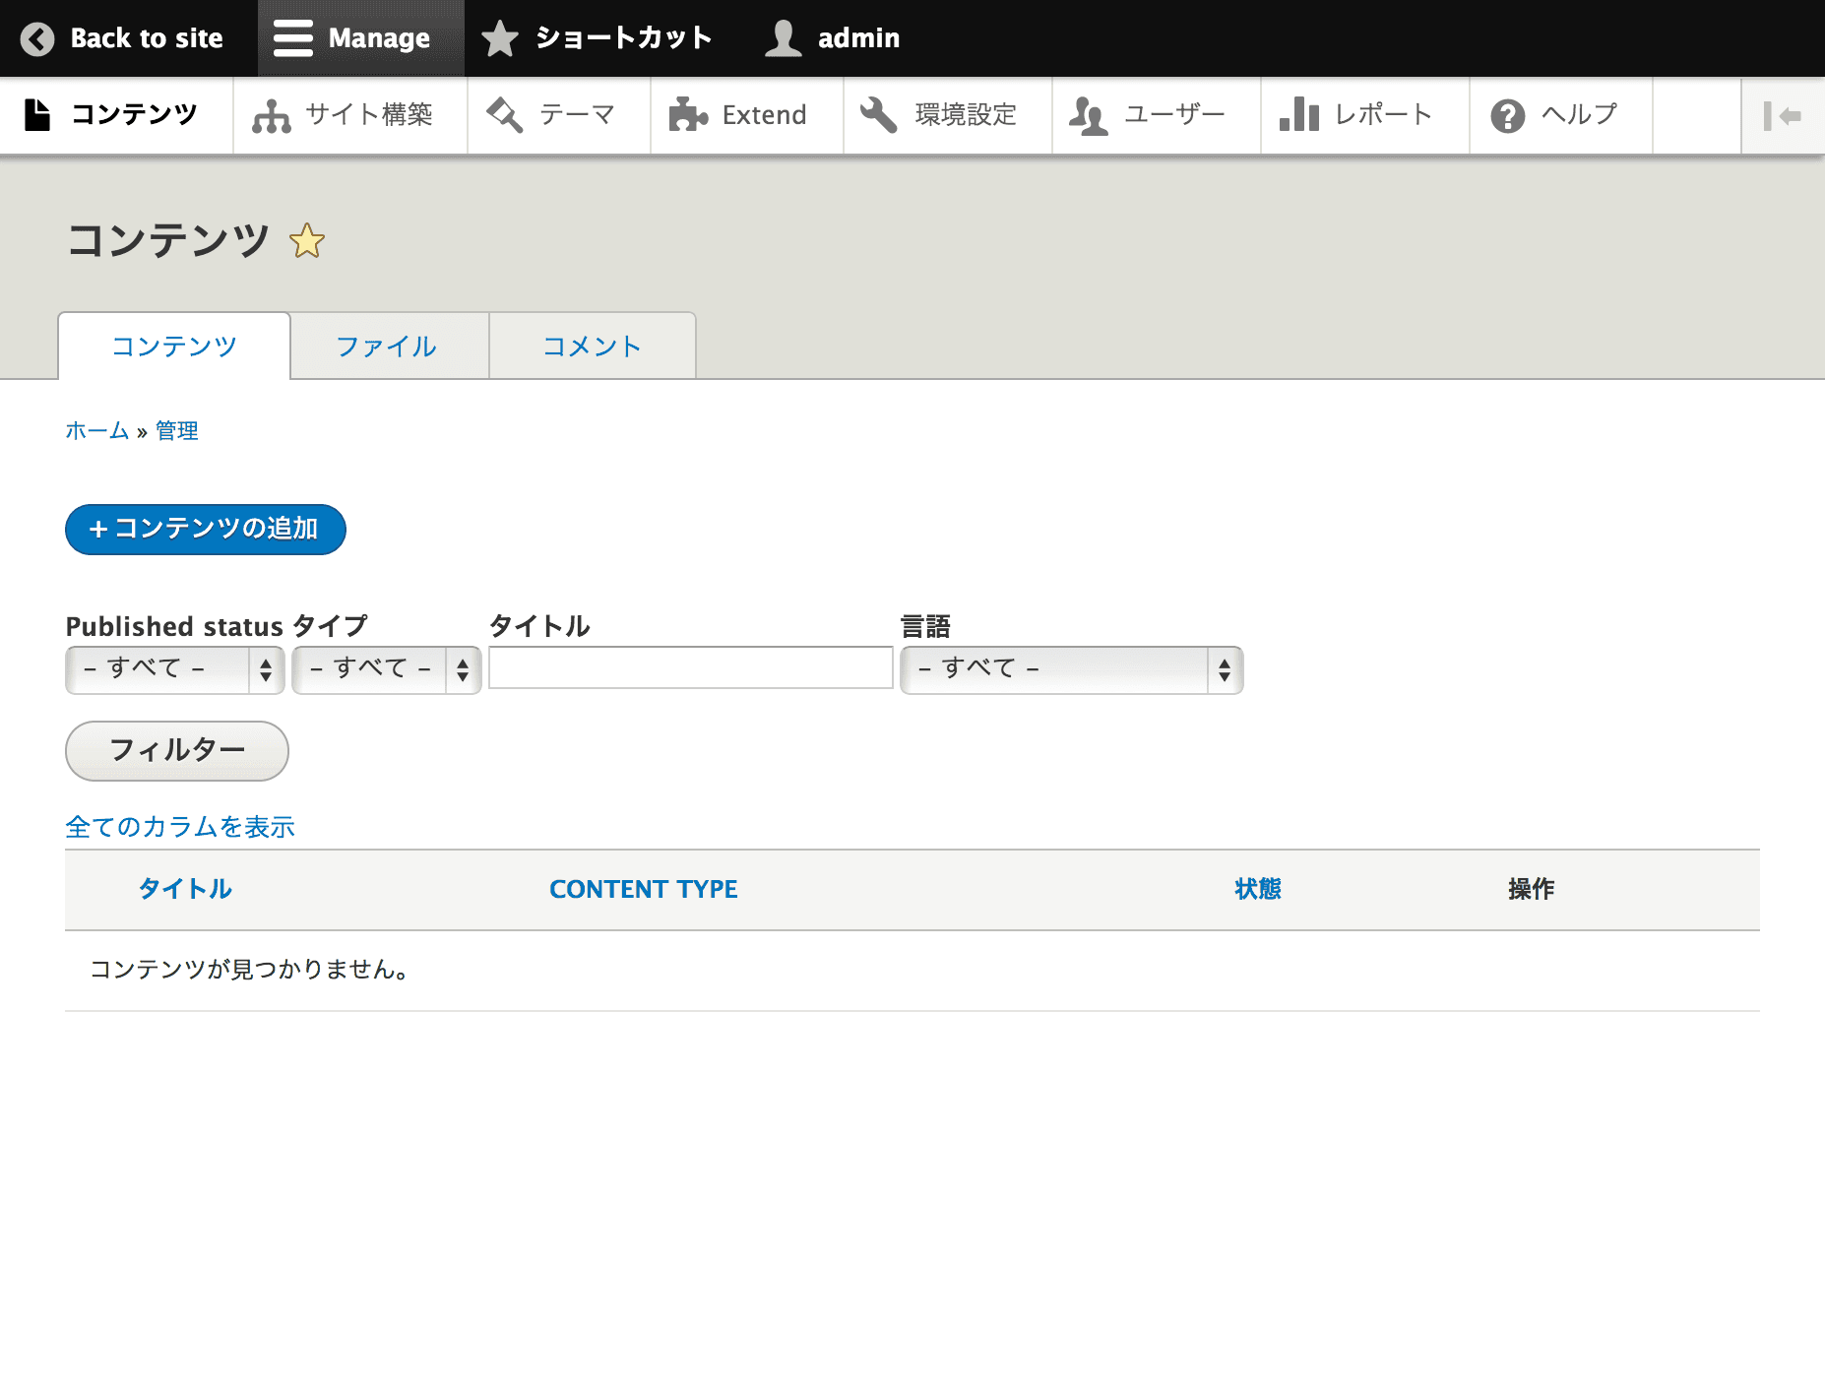Sort table by 状態 column header
This screenshot has height=1390, width=1825.
click(x=1258, y=889)
